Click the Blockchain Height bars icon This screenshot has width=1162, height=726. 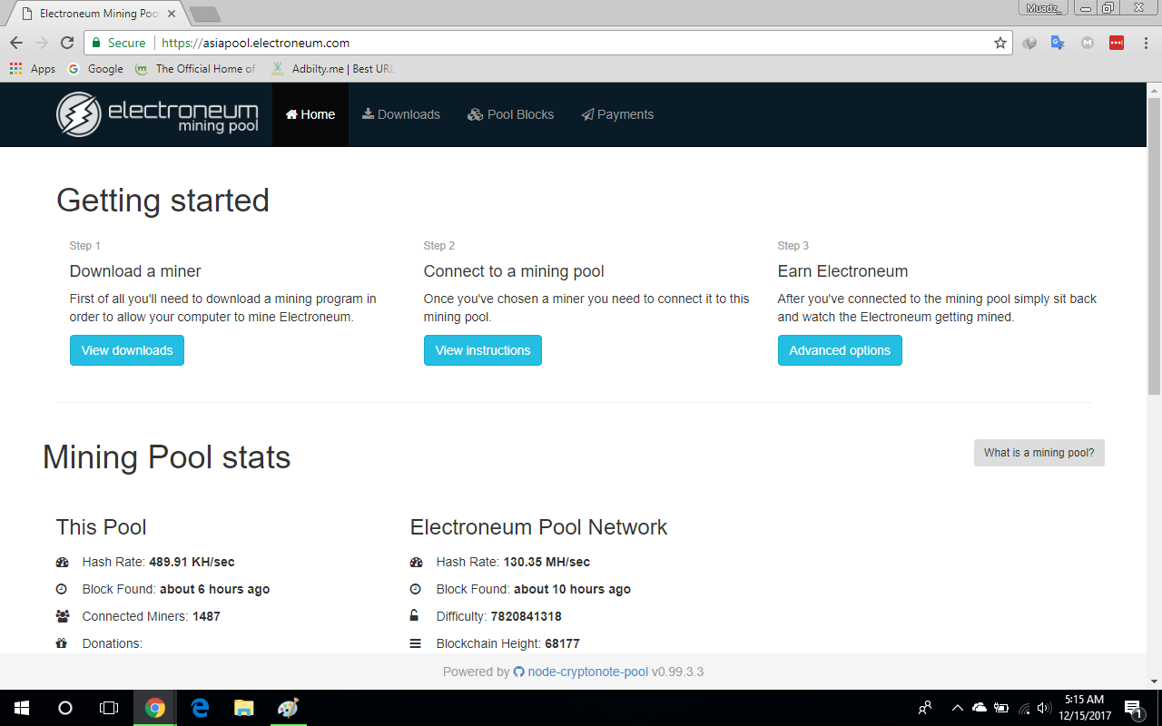click(x=416, y=643)
